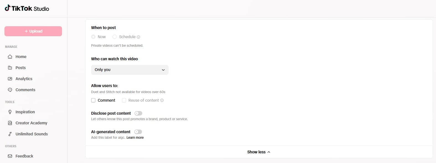Viewport: 436px width, 163px height.
Task: Click info icon next to Reuse of content
Action: point(162,100)
